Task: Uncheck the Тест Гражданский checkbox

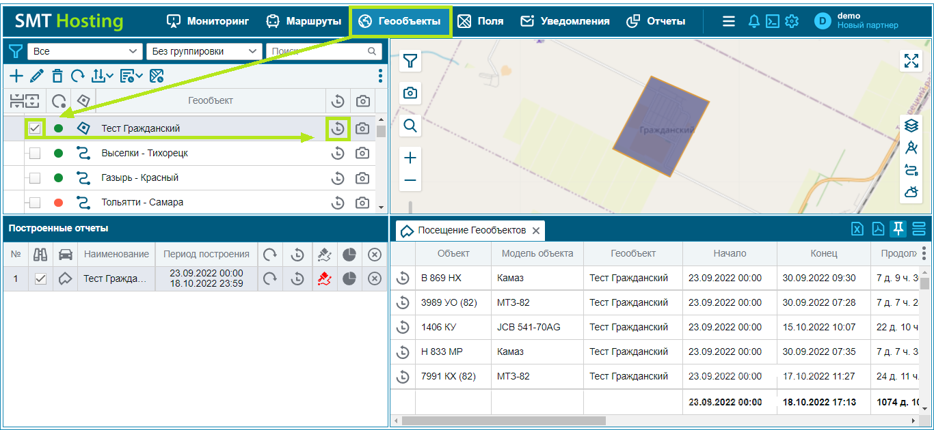Action: (36, 128)
